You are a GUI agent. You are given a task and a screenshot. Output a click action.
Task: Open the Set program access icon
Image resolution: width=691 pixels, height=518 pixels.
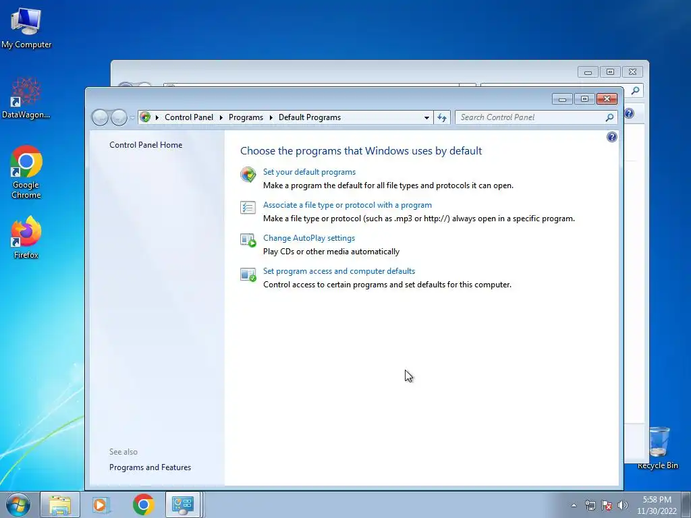(x=248, y=275)
